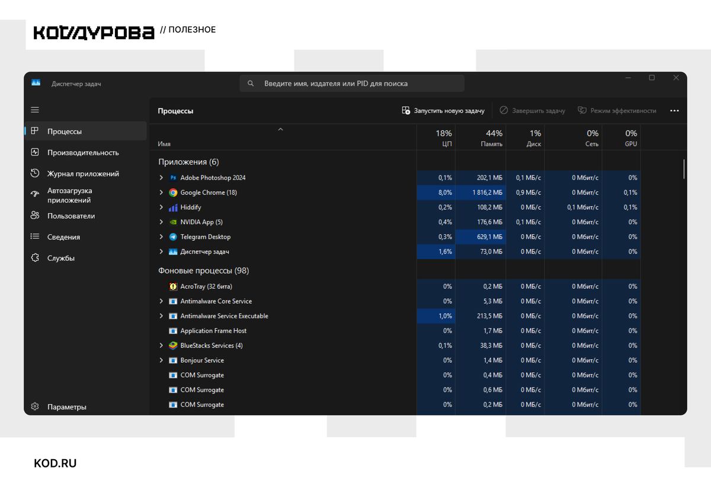The image size is (711, 487).
Task: Collapse the column header chevron above Имя
Action: point(281,129)
